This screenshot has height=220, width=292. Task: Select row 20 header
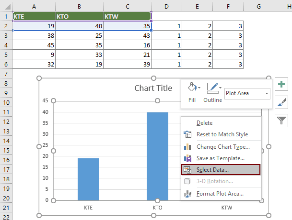(6, 198)
